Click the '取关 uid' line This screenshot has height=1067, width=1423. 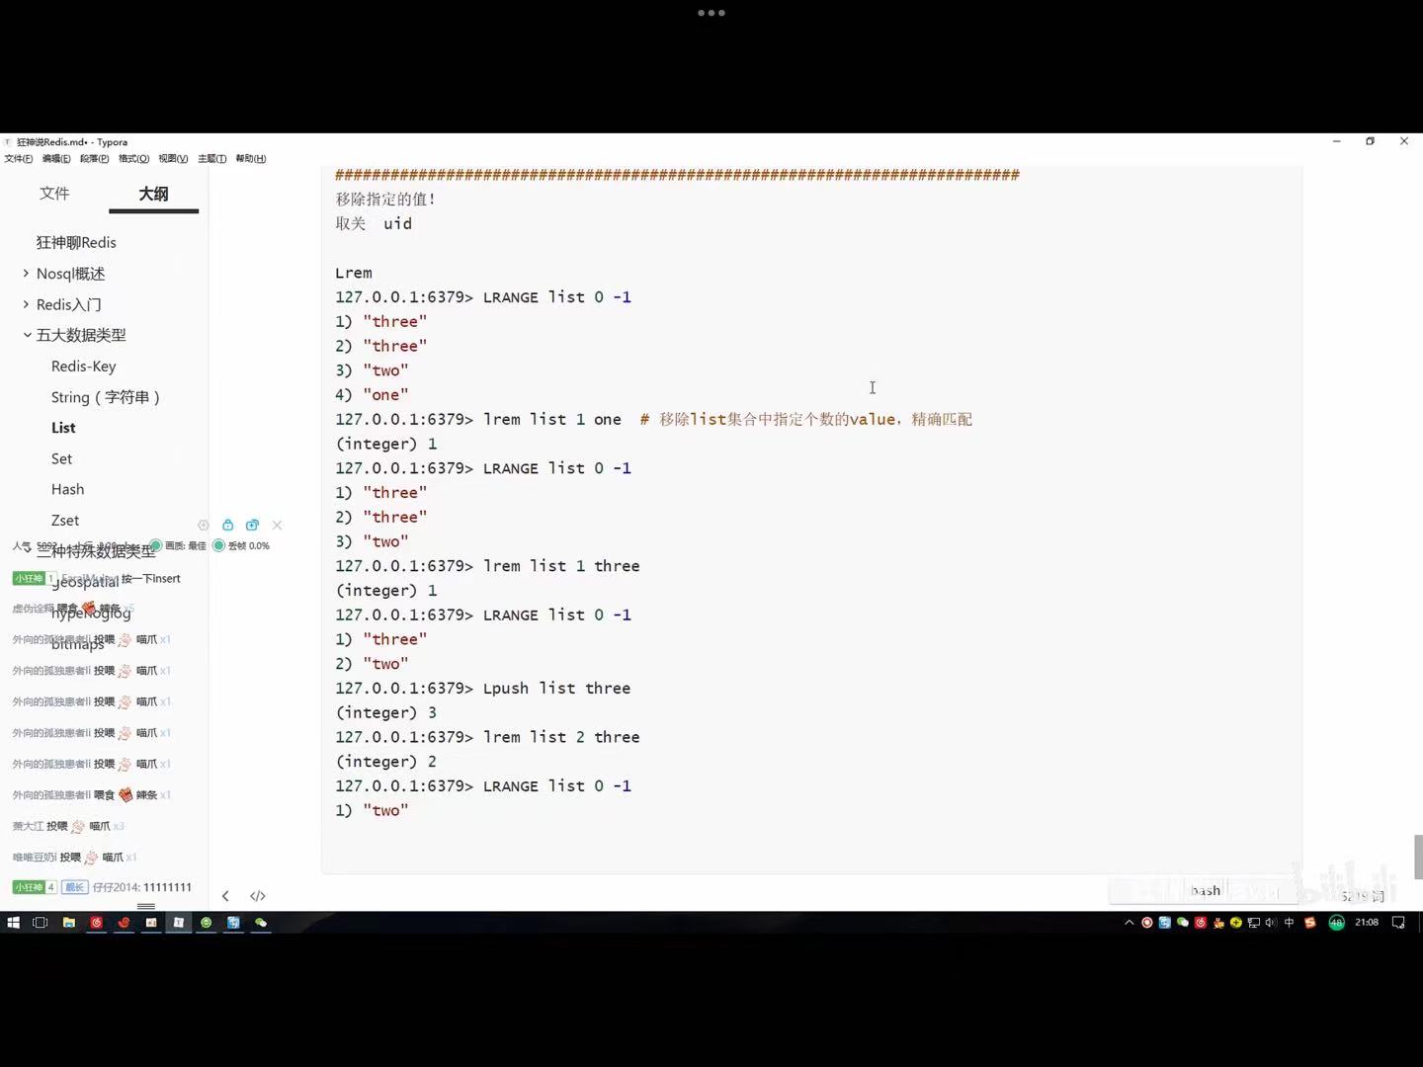tap(374, 223)
